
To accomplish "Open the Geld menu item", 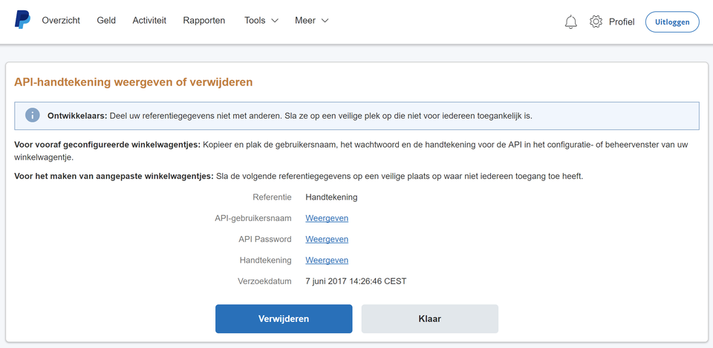I will click(106, 21).
